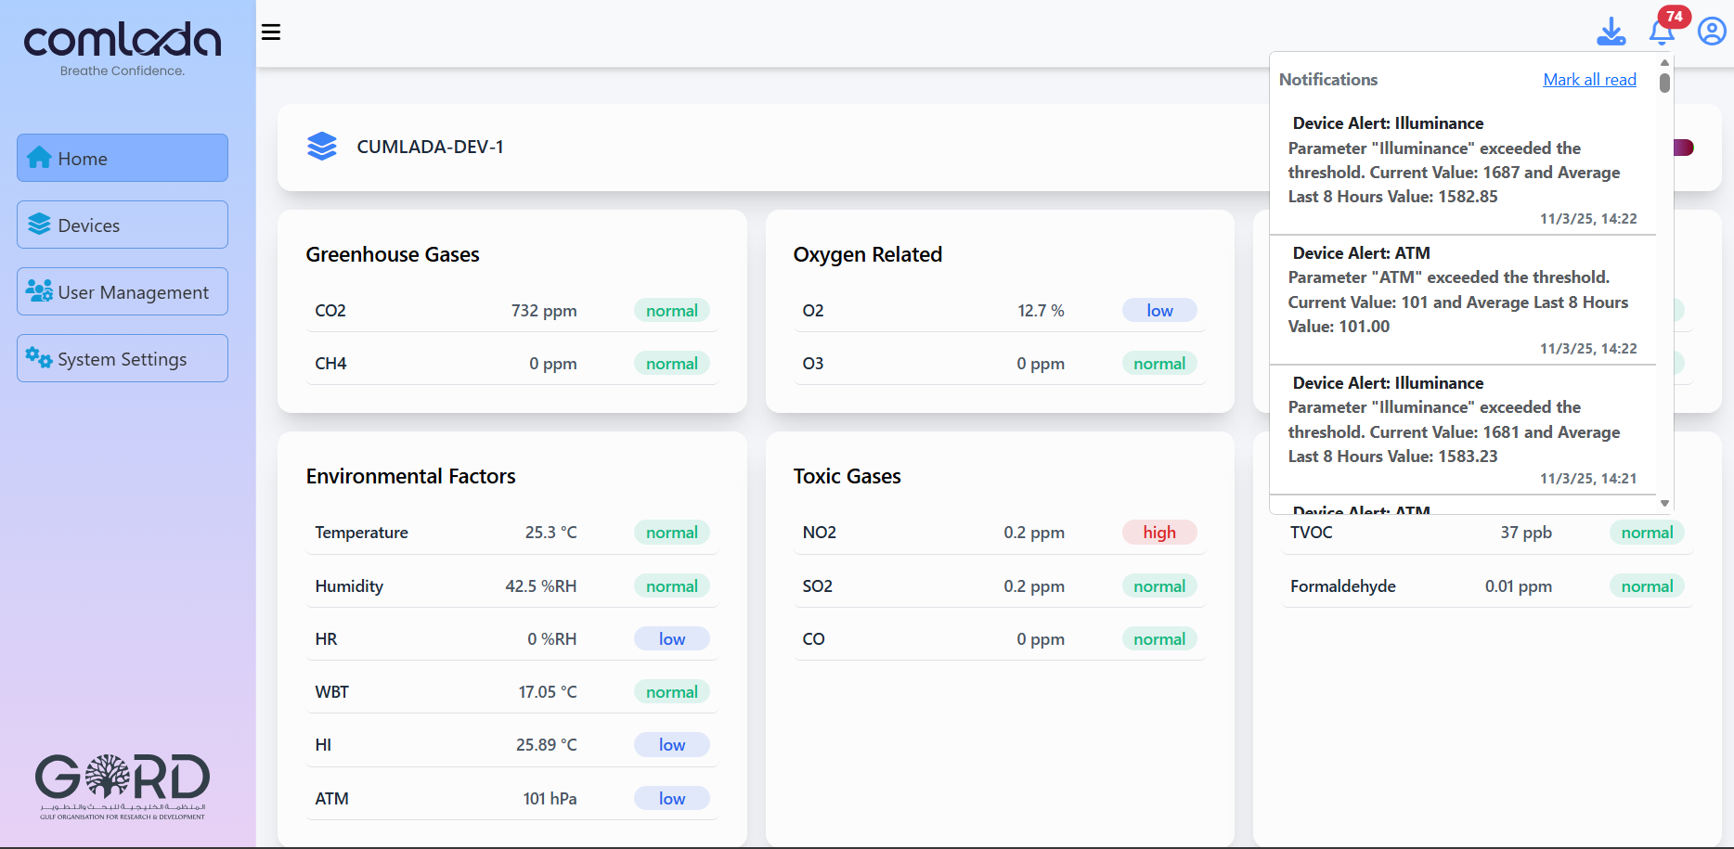The image size is (1734, 849).
Task: Click the high status badge for NO2
Action: click(x=1159, y=533)
